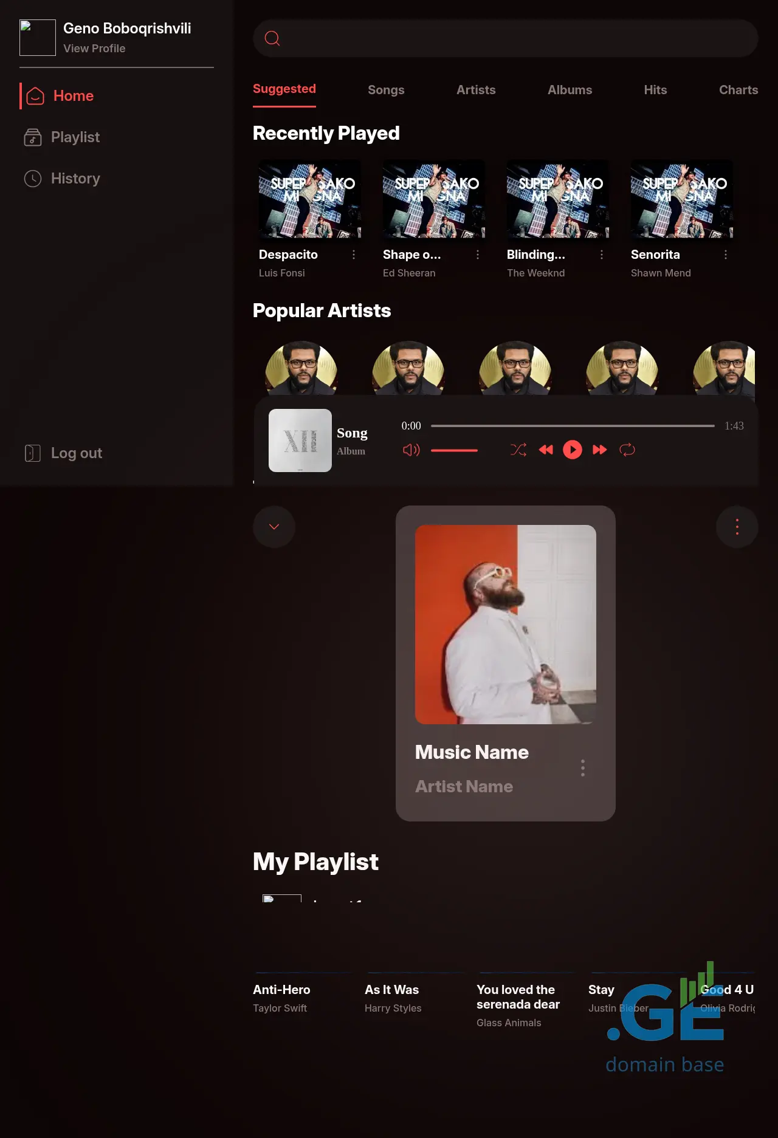Rewind to the previous track
Screen dimensions: 778x1138
pos(546,450)
